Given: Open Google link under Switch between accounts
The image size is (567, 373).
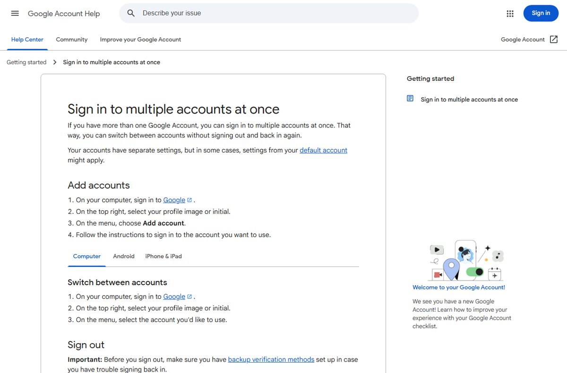Looking at the screenshot, I should (x=174, y=297).
